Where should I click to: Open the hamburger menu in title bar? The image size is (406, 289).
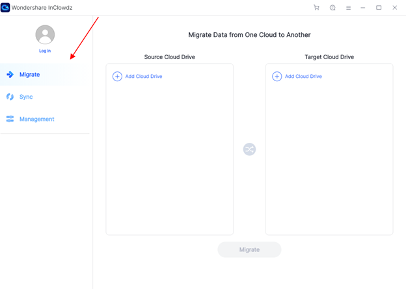348,8
